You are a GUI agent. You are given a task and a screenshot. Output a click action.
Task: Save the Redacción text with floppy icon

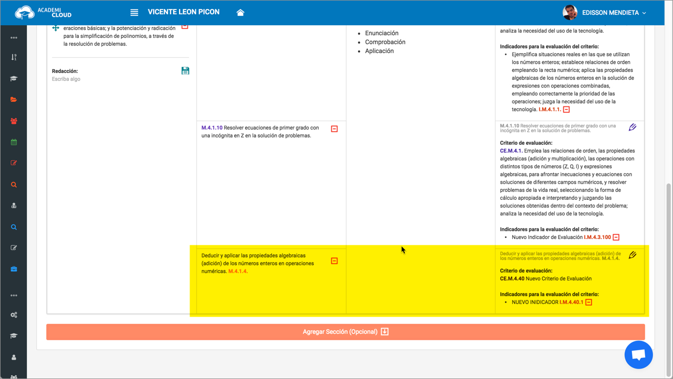point(185,71)
